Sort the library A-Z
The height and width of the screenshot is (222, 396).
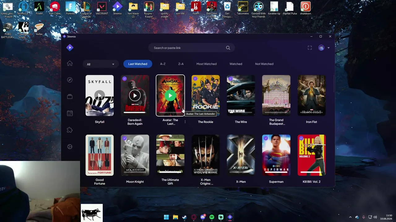163,64
